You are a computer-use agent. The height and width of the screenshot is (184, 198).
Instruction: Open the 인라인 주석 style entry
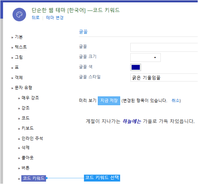point(32,138)
